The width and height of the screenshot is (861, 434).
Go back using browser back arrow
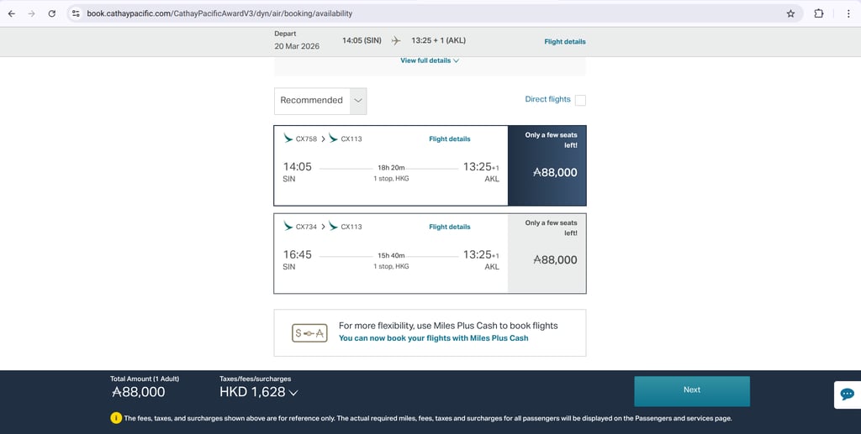pyautogui.click(x=12, y=13)
